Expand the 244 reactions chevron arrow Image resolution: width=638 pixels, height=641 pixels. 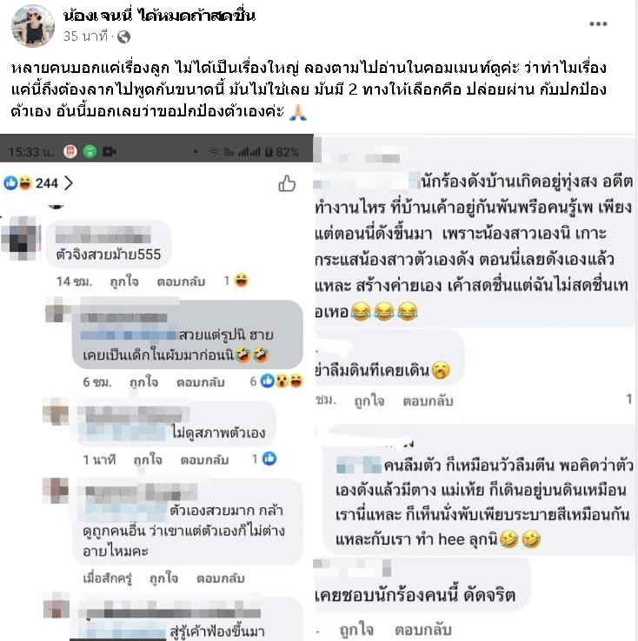69,183
